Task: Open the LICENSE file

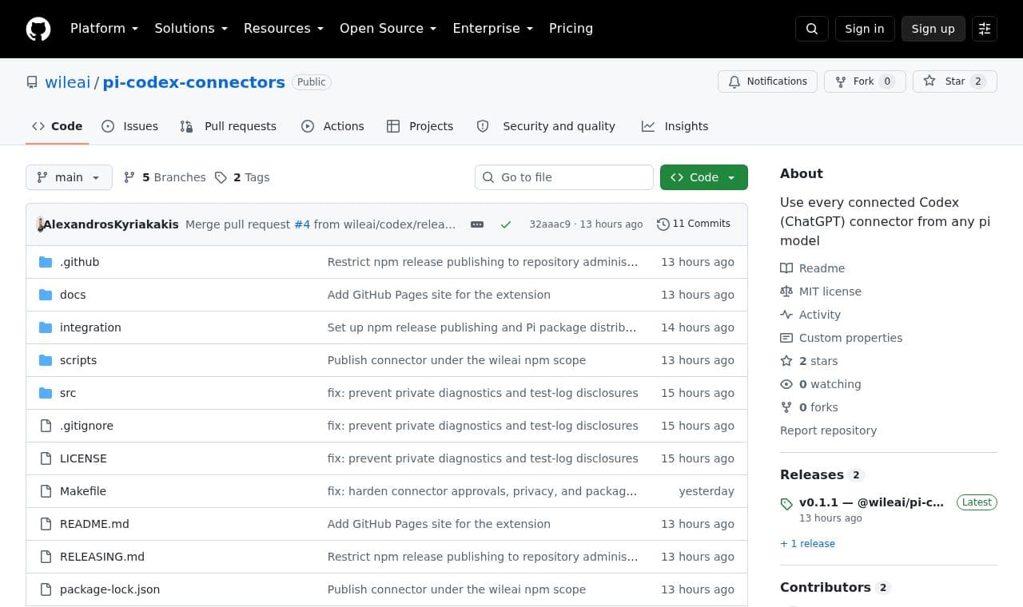Action: click(x=83, y=458)
